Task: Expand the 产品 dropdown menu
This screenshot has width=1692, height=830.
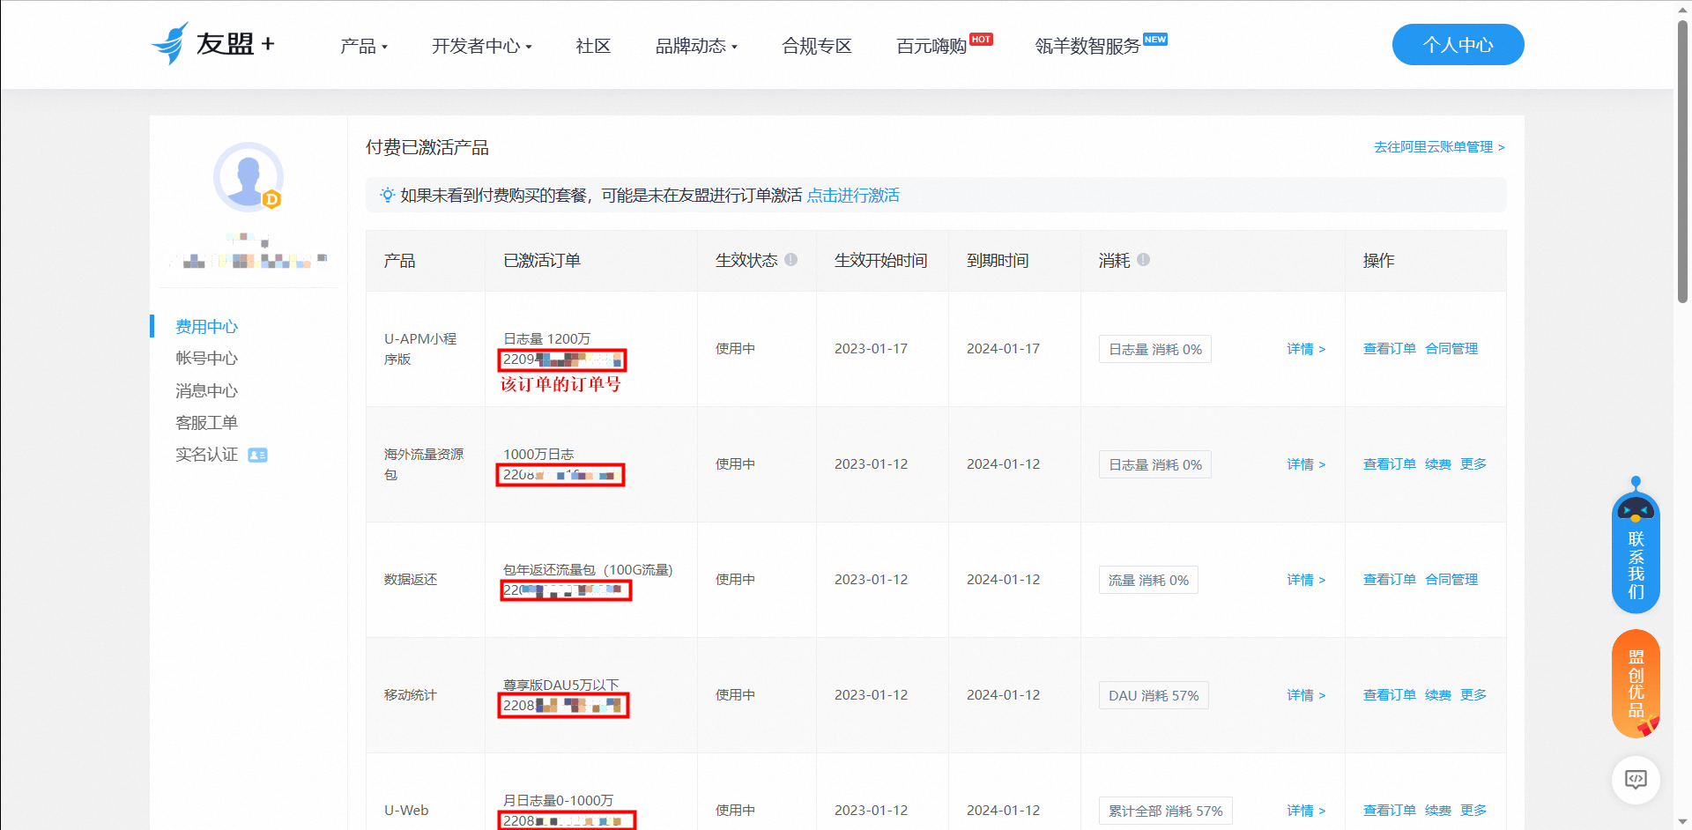Action: pos(364,46)
